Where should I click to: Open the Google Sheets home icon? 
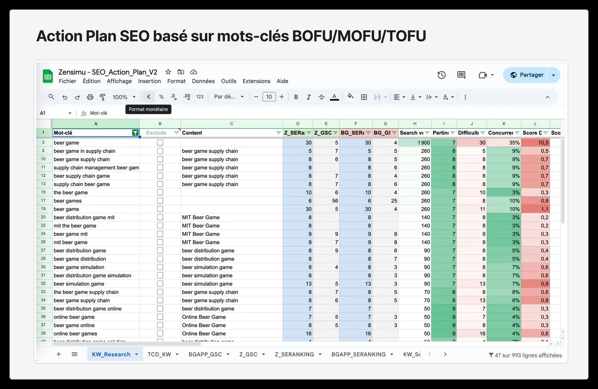pos(48,76)
